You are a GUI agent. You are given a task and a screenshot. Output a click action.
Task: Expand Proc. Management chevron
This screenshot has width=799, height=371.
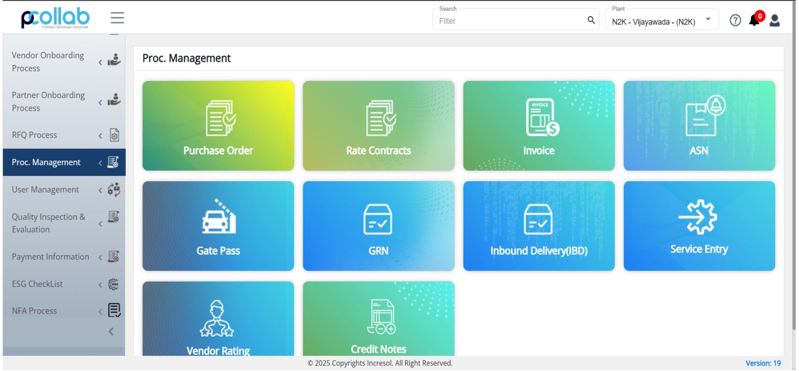coord(100,163)
